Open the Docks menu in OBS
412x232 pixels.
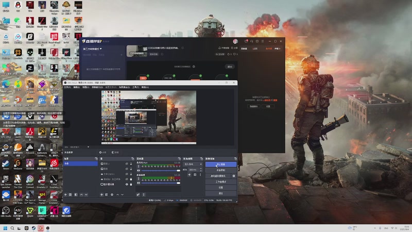click(x=97, y=87)
